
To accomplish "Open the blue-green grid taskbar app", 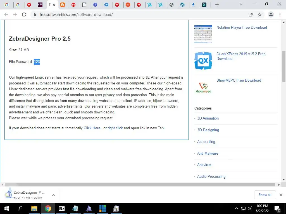I will (103, 208).
